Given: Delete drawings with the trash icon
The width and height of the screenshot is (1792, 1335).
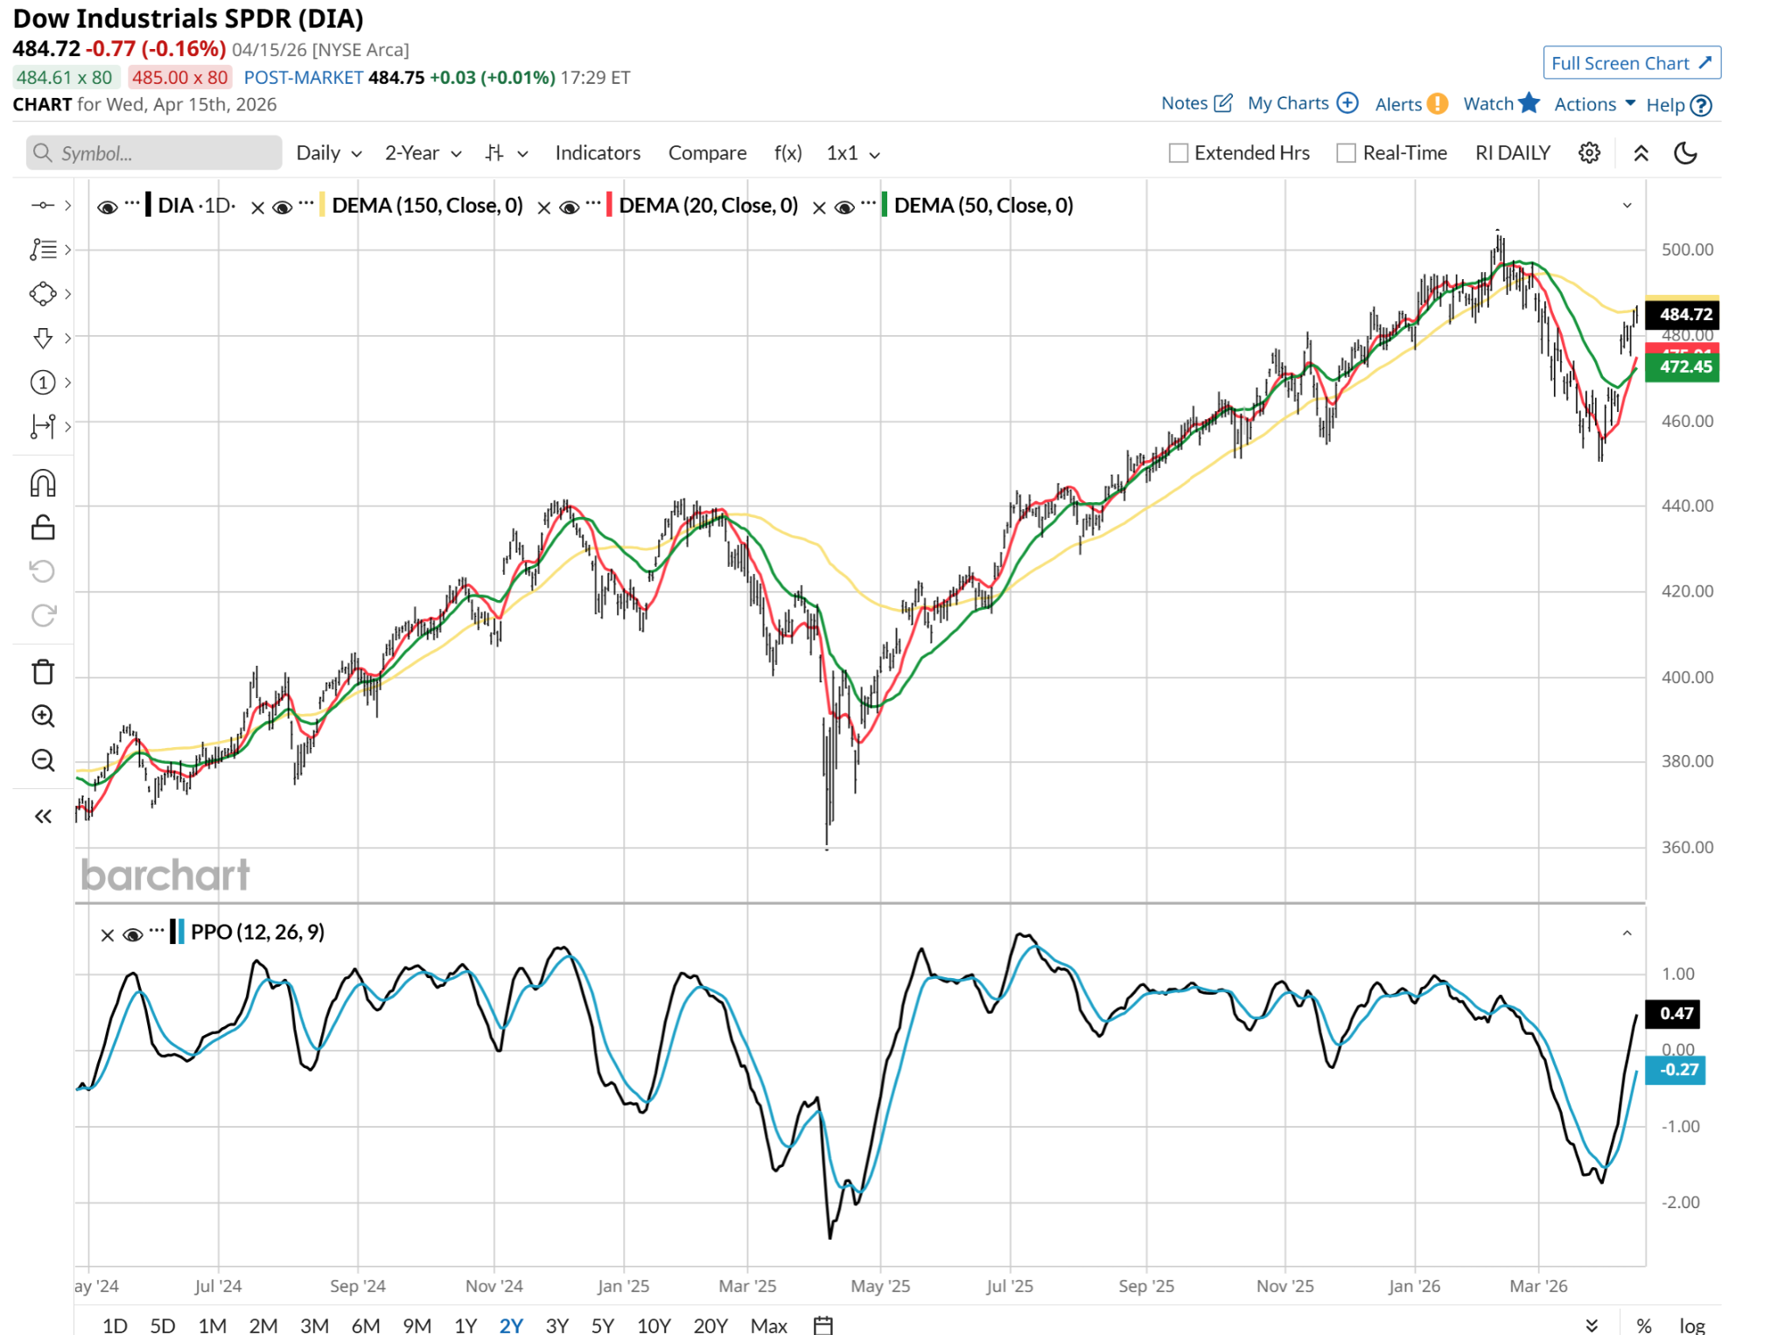Looking at the screenshot, I should pyautogui.click(x=43, y=672).
